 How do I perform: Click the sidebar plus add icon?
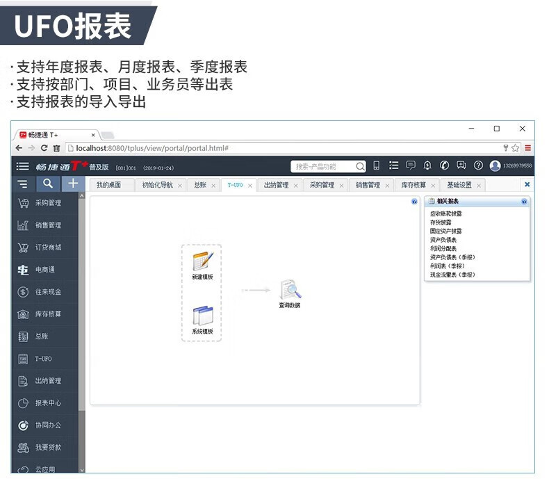click(73, 184)
